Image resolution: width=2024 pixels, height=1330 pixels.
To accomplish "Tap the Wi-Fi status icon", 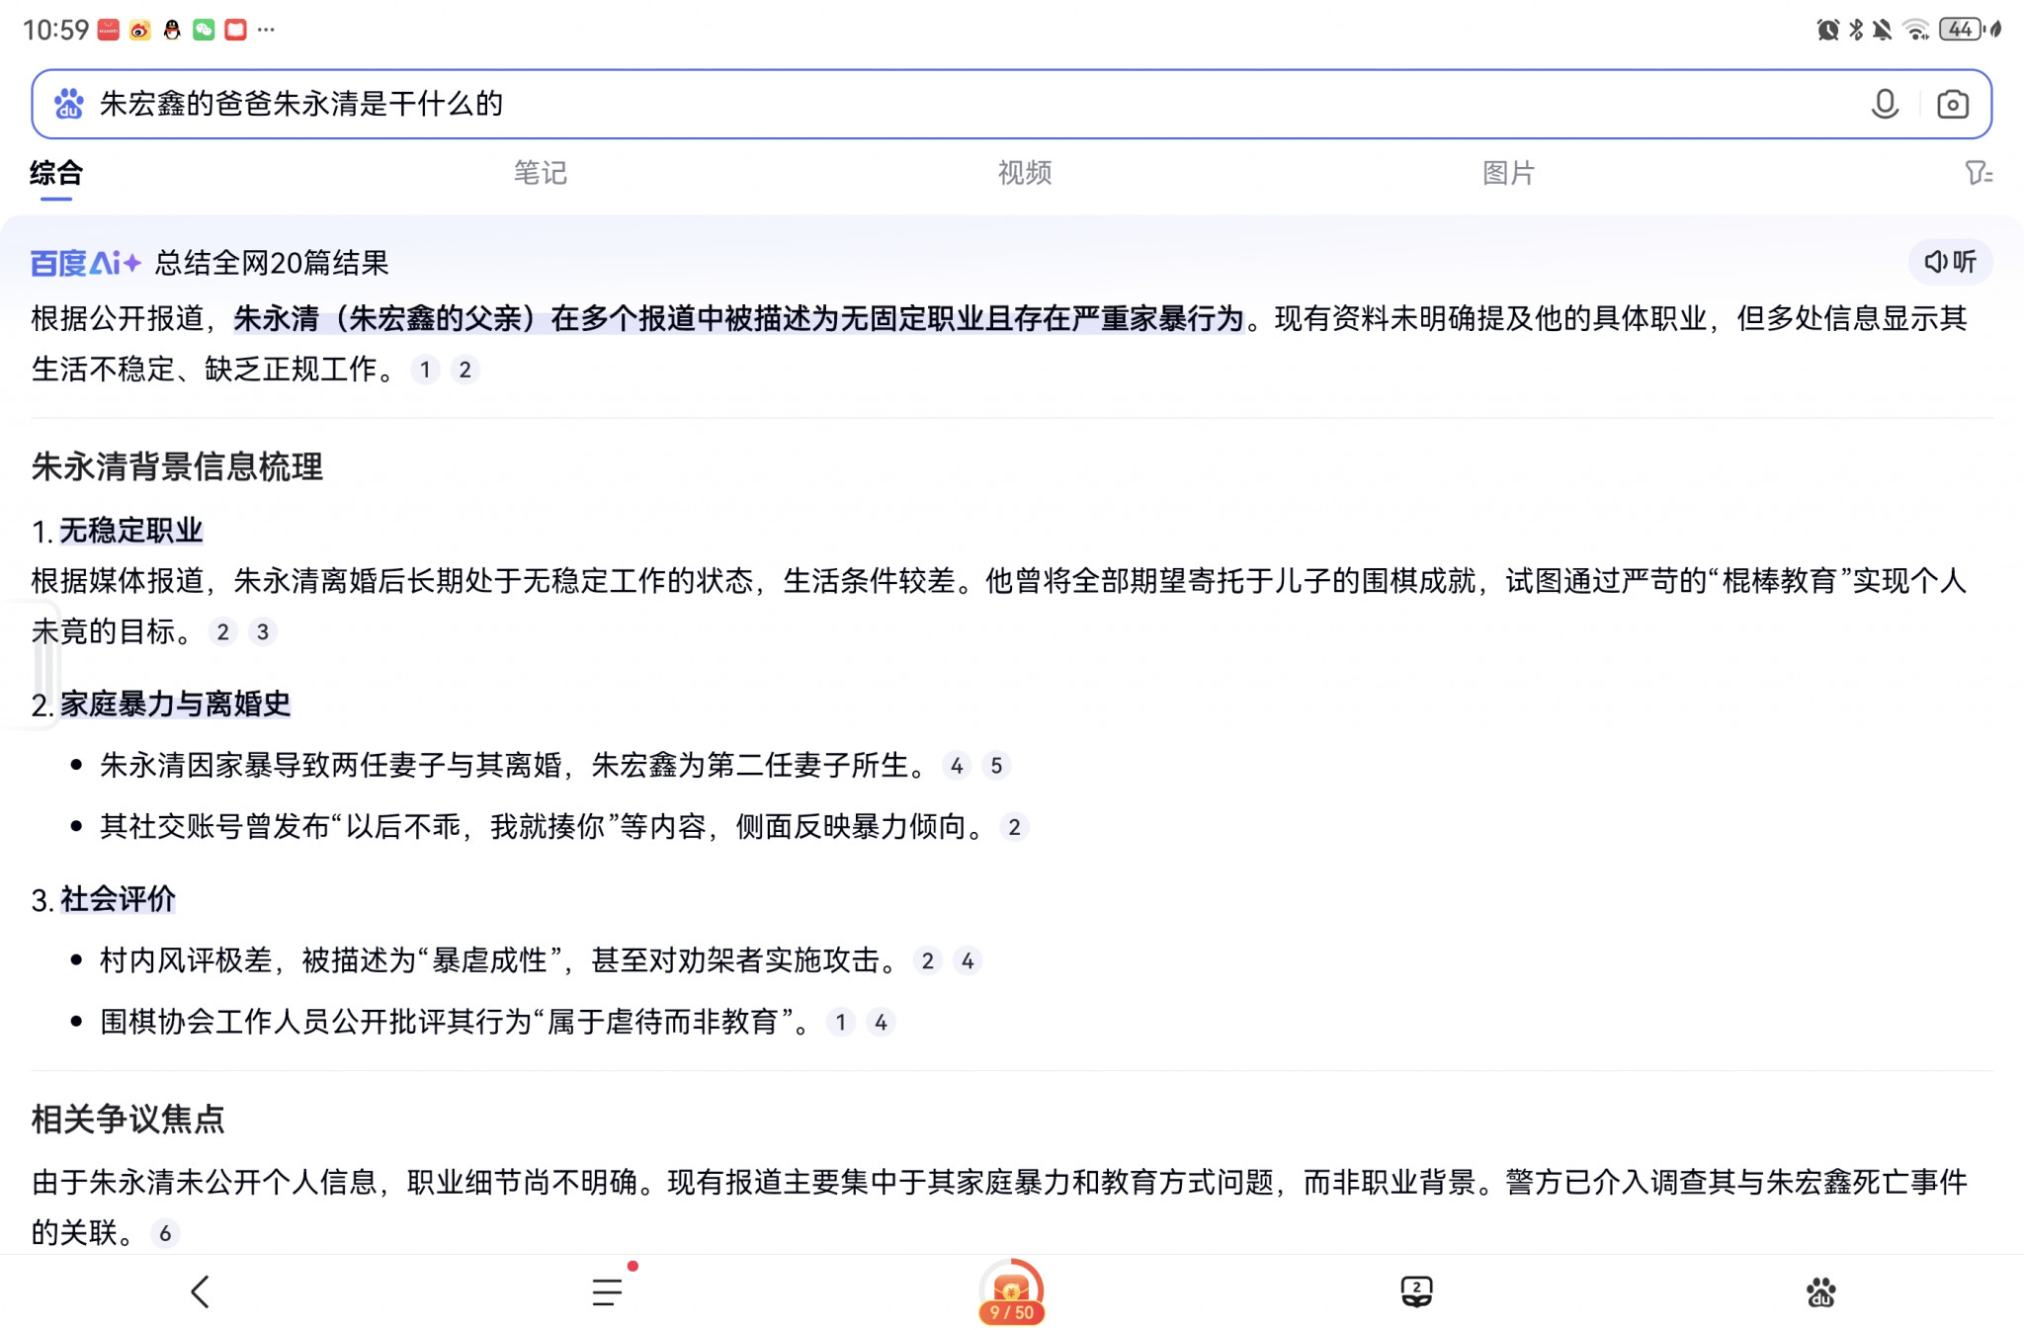I will click(1916, 30).
